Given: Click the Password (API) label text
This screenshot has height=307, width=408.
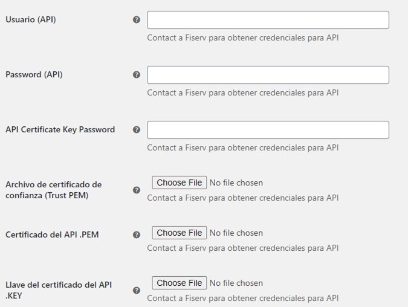Looking at the screenshot, I should point(34,75).
